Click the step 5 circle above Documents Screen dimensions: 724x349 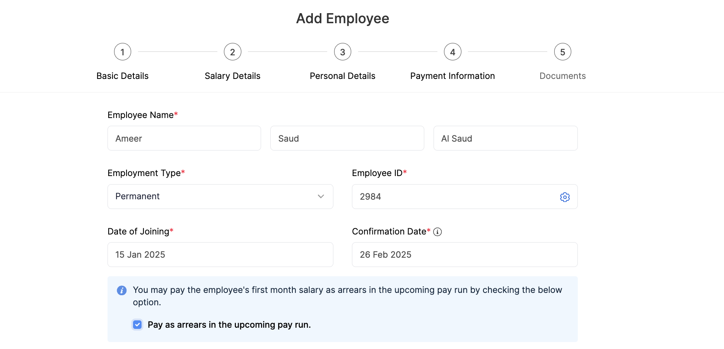click(x=562, y=51)
